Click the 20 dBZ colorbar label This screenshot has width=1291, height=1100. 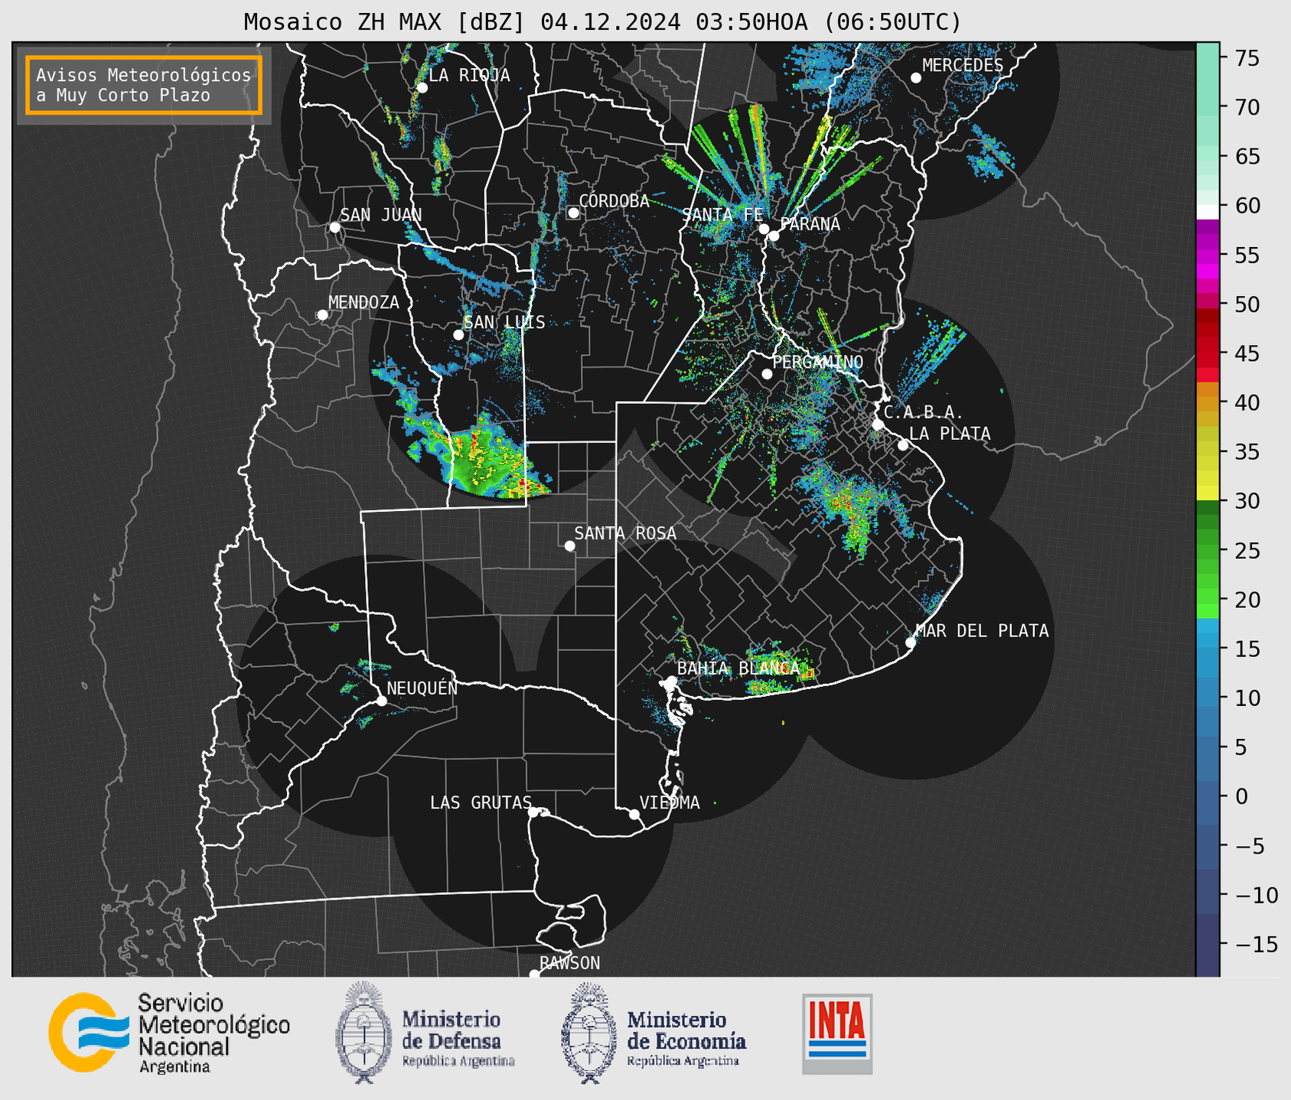click(x=1247, y=600)
